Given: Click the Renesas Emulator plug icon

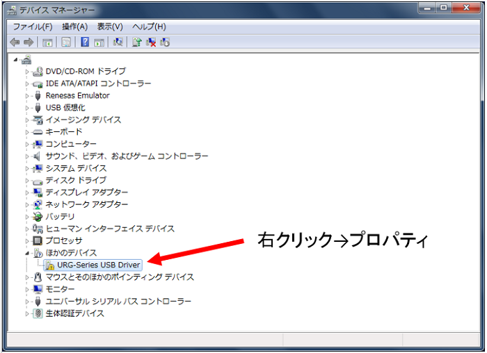Looking at the screenshot, I should tap(38, 95).
